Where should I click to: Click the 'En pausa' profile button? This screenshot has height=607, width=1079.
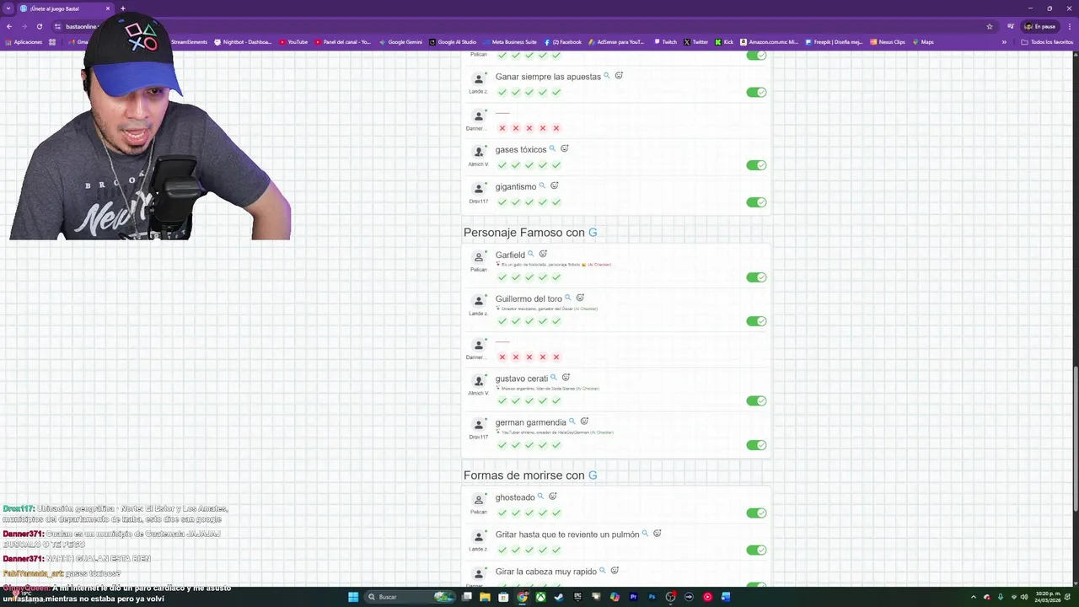1041,26
